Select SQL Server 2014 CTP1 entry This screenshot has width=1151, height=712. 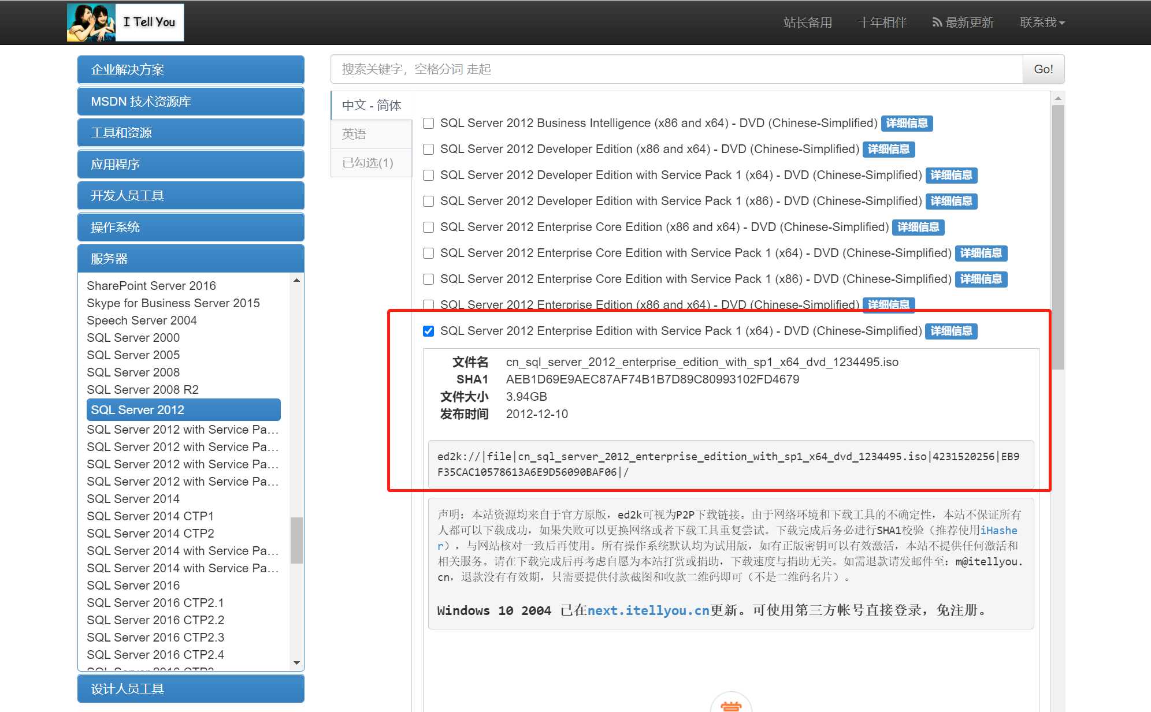[150, 516]
